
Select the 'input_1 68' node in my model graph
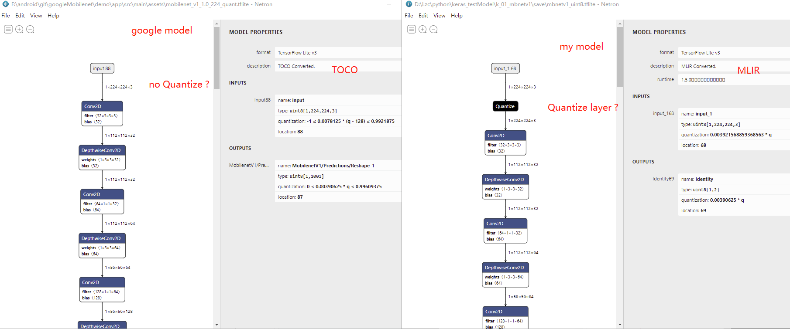click(x=505, y=68)
